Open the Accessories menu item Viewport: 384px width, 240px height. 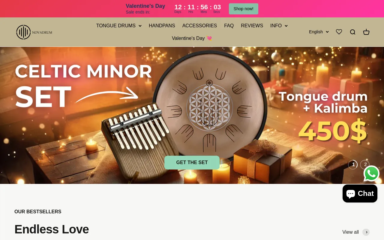point(199,26)
